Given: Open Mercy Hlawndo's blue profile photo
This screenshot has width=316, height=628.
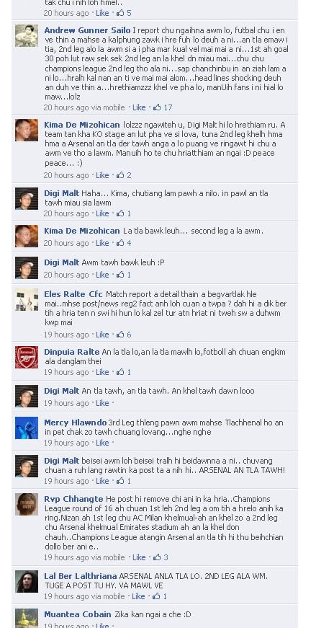Looking at the screenshot, I should coord(27,428).
